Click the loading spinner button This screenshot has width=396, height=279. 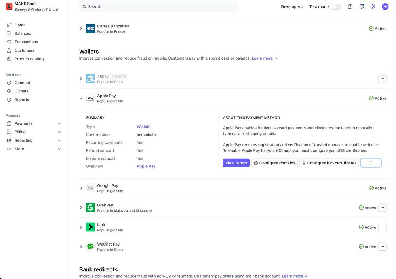(371, 163)
